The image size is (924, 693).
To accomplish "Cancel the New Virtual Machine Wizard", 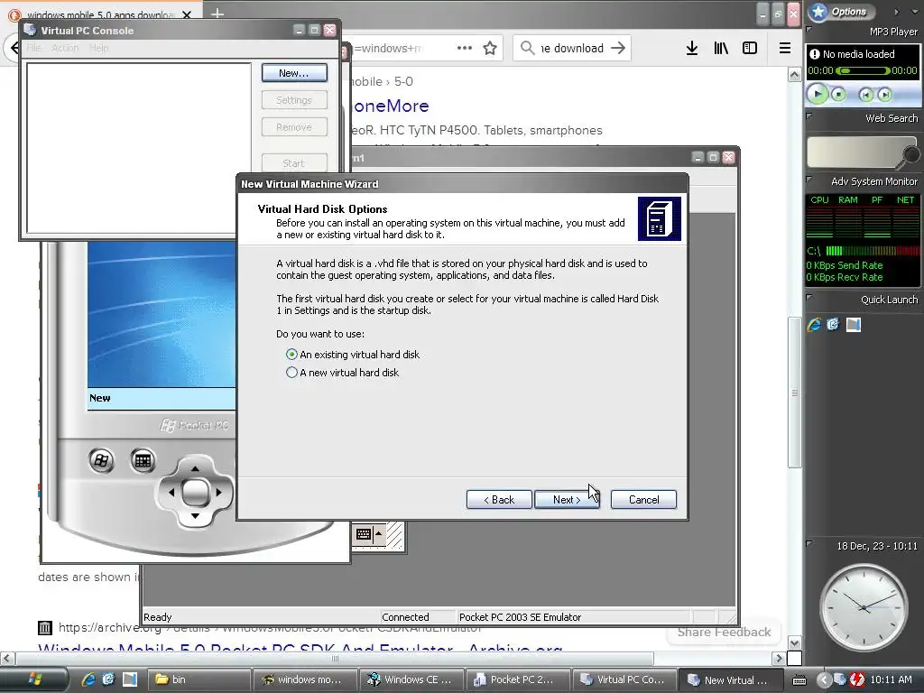I will tap(643, 500).
